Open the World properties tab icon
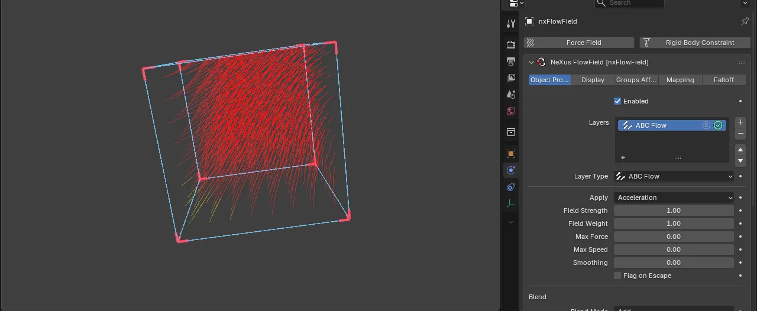The width and height of the screenshot is (757, 311). pyautogui.click(x=511, y=111)
